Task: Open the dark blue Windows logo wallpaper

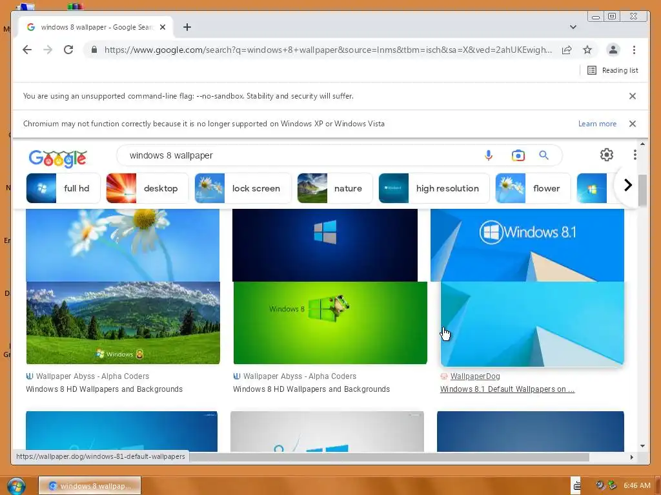Action: (325, 245)
